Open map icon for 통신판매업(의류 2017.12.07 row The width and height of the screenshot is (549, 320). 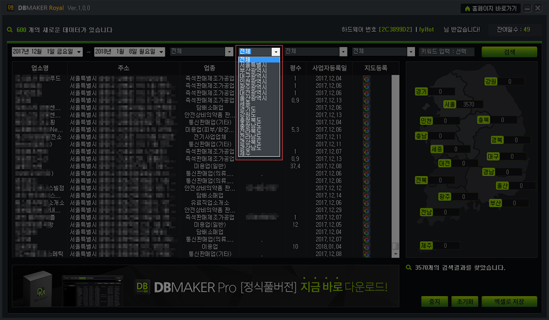tap(367, 239)
